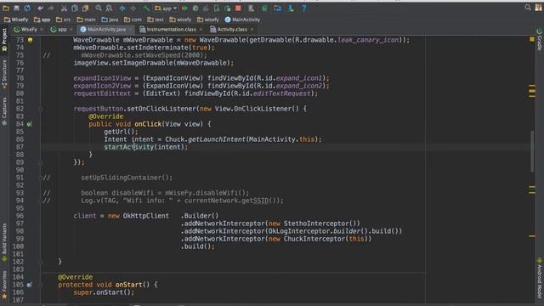
Task: Click the Save All toolbar icon
Action: click(16, 8)
